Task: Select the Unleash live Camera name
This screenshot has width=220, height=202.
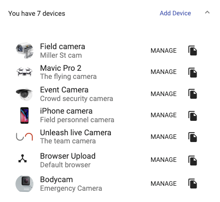Action: pyautogui.click(x=76, y=133)
